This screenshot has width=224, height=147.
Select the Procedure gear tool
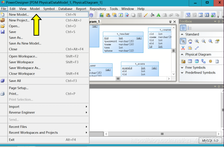click(210, 61)
